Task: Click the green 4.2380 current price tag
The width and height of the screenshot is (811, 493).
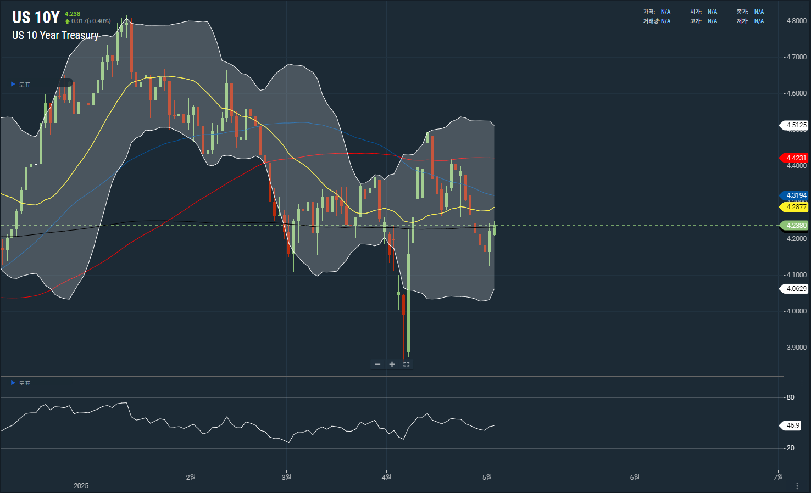Action: (796, 226)
